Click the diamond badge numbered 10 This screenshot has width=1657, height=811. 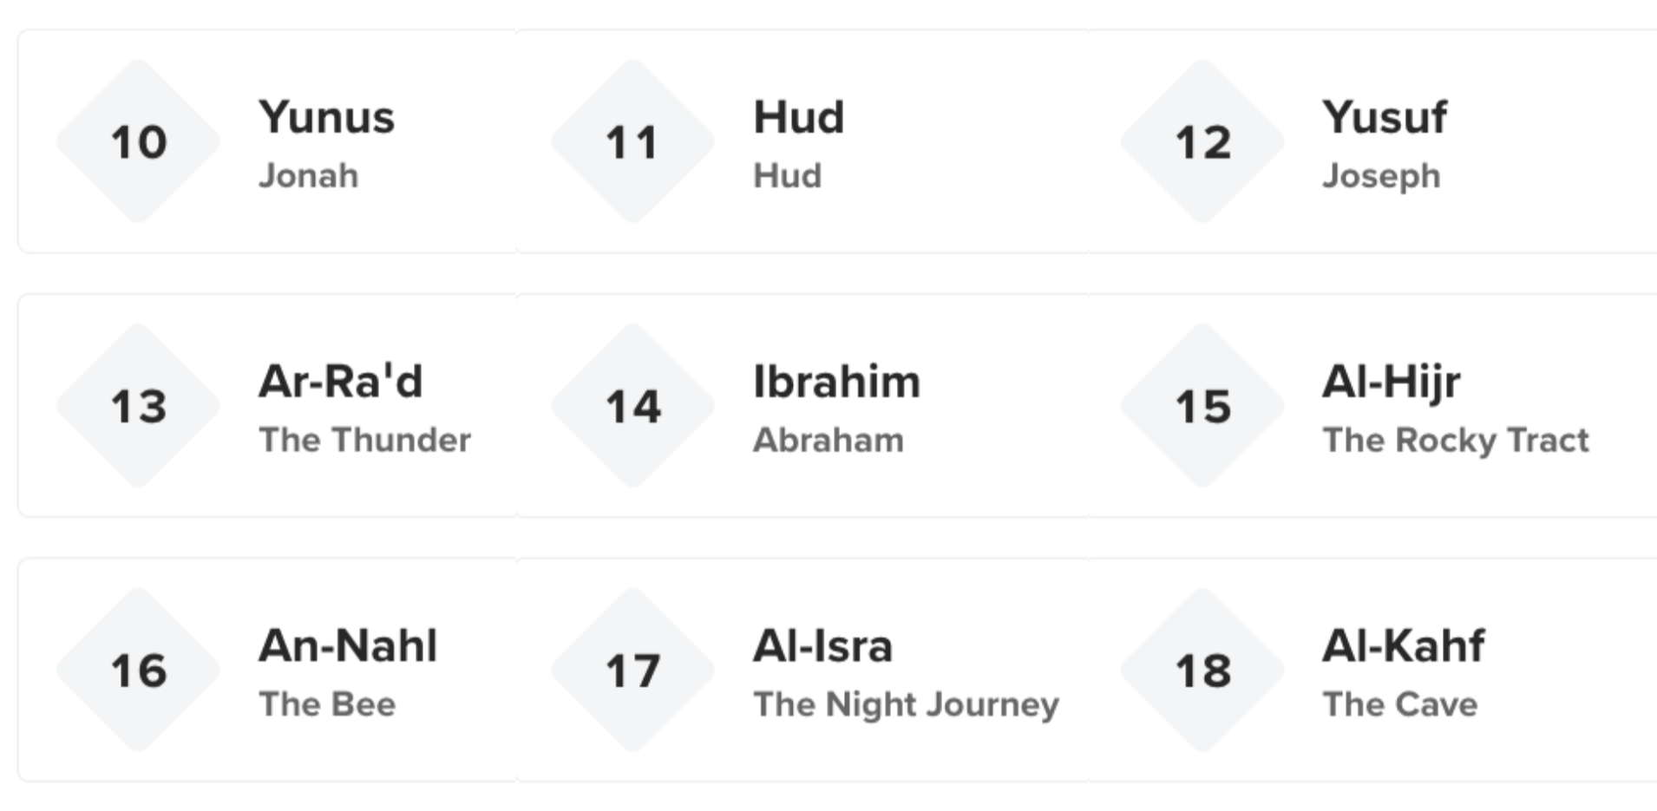pos(138,141)
